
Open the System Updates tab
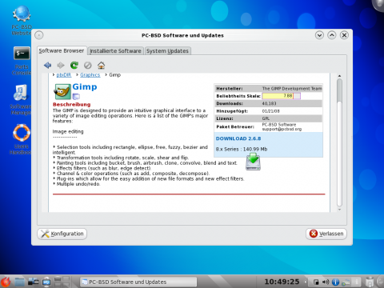point(167,51)
